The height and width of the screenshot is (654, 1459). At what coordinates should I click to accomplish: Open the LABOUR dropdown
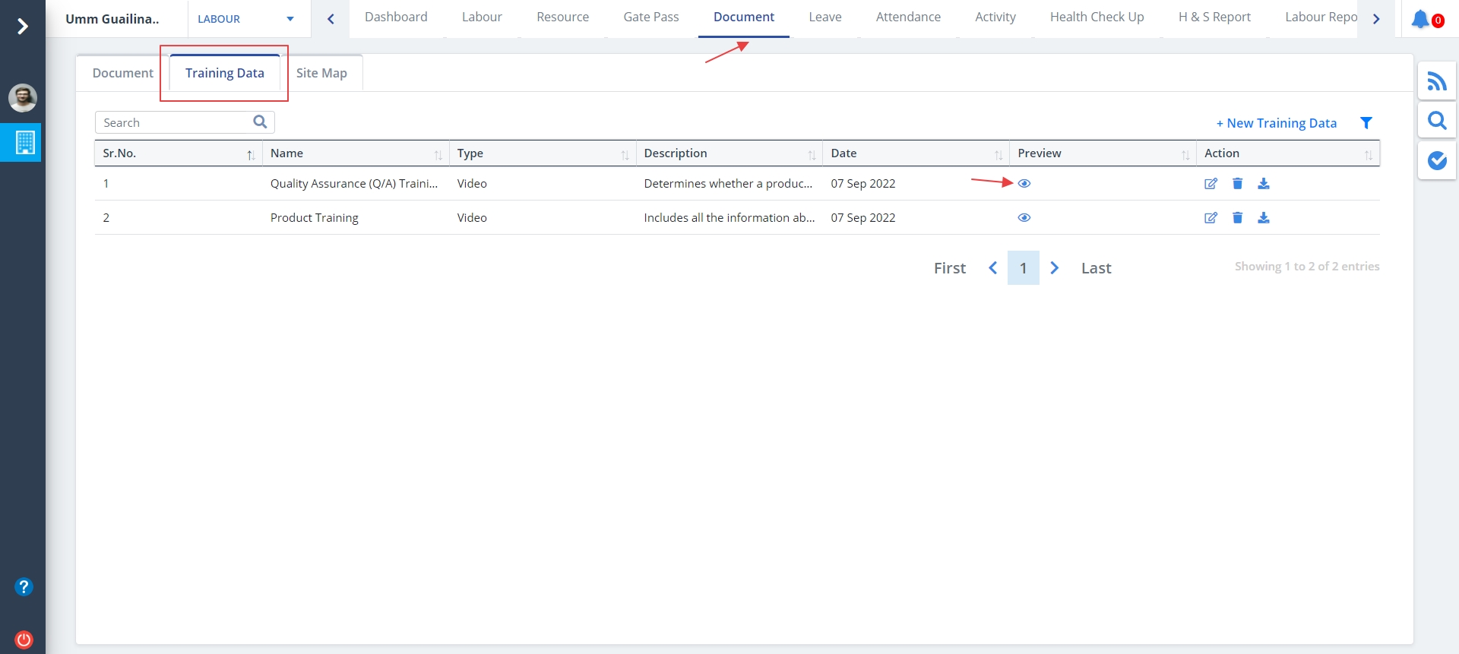245,19
